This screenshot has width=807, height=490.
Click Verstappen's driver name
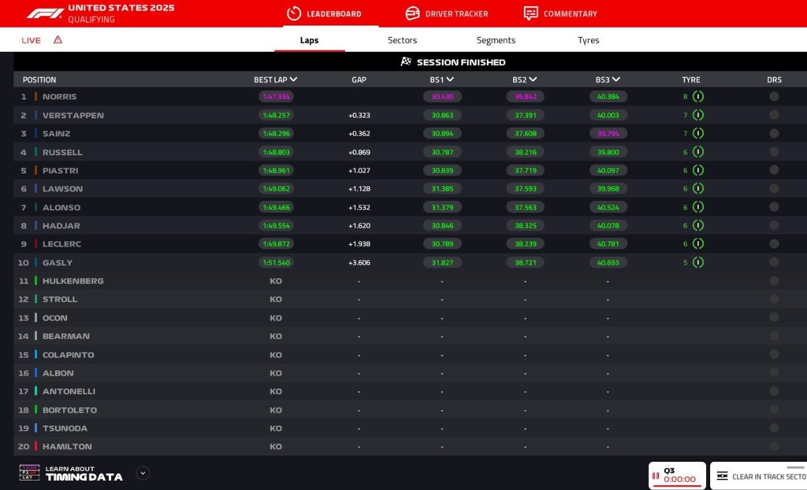point(73,116)
